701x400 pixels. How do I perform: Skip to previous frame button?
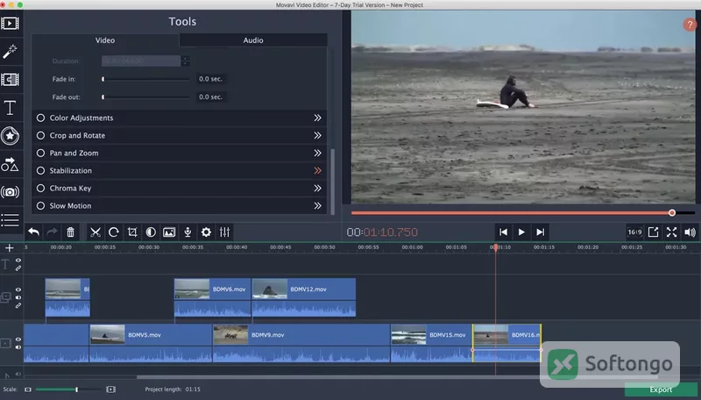503,232
